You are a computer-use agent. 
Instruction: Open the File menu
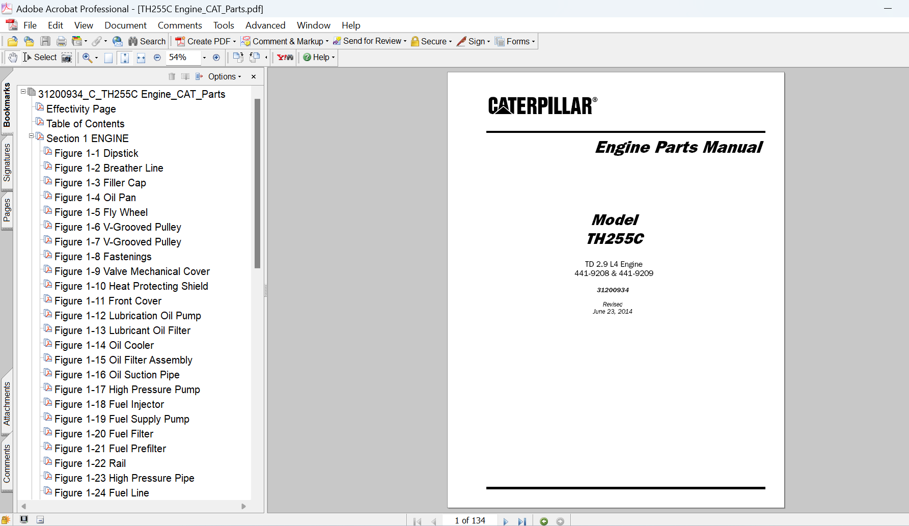click(x=30, y=25)
